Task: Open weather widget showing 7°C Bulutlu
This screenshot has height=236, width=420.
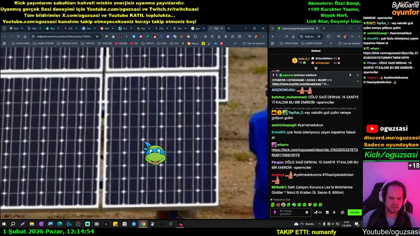Action: (x=304, y=224)
